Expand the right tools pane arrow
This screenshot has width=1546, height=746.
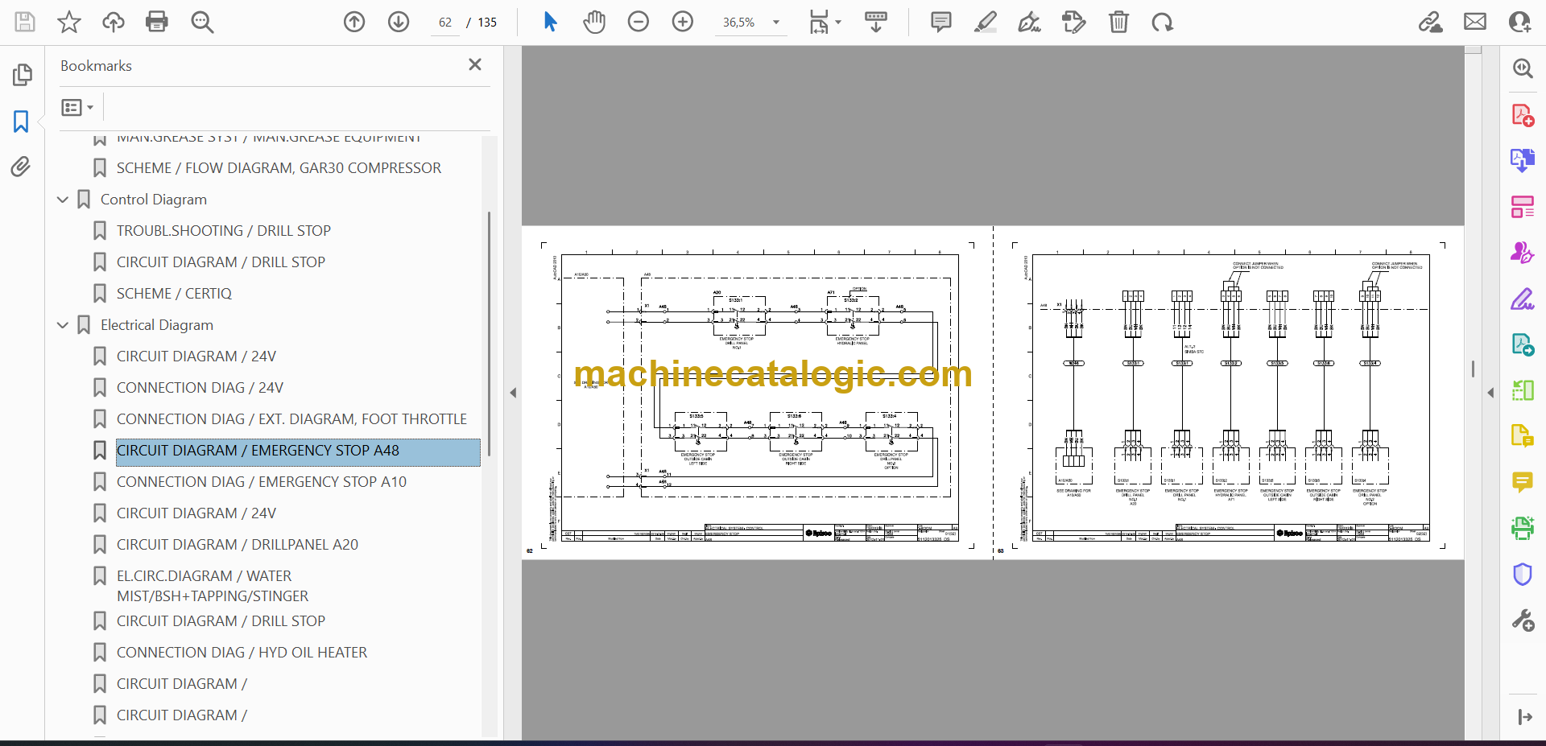coord(1490,393)
